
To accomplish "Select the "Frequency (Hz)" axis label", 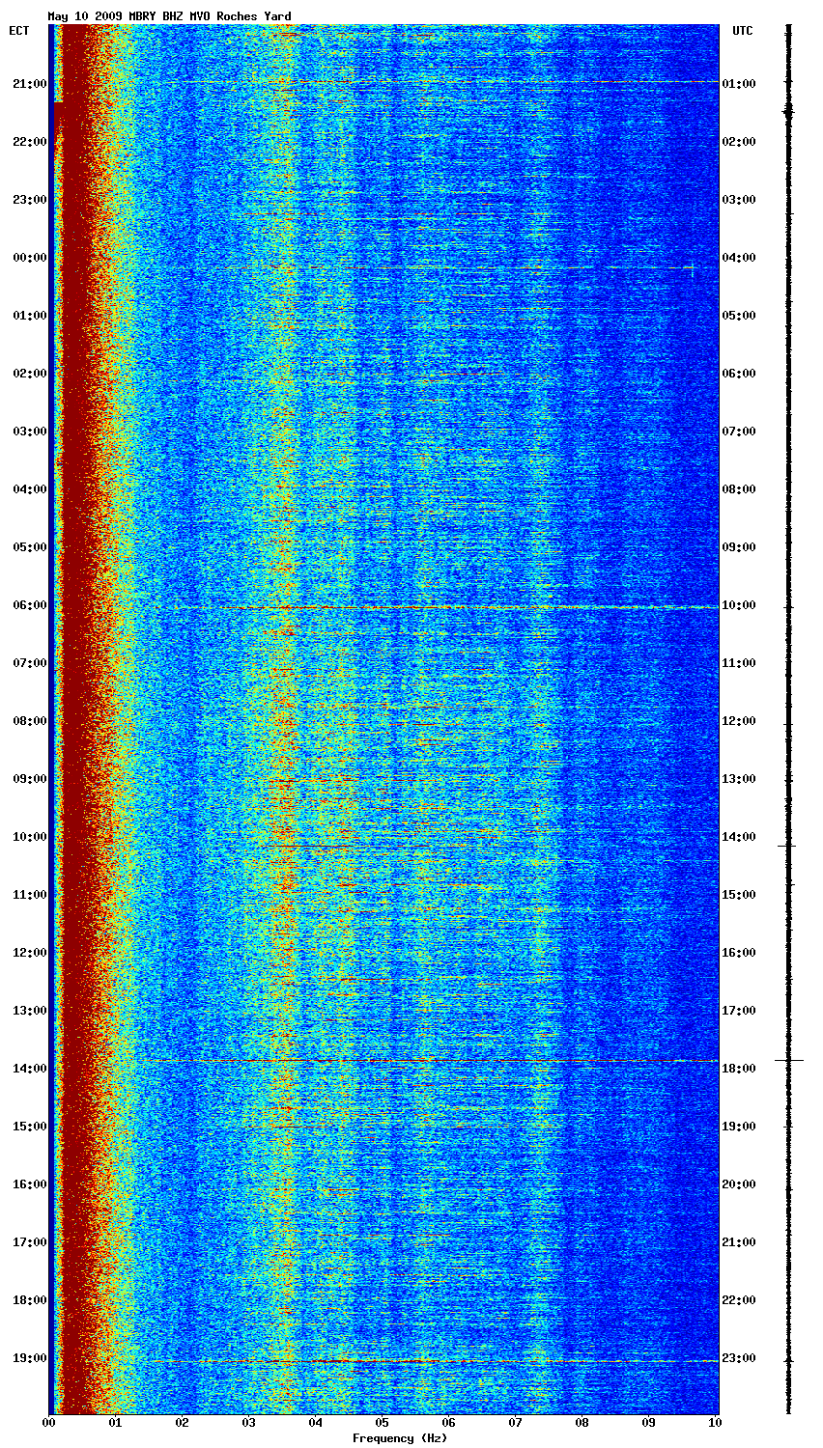I will tap(400, 1438).
